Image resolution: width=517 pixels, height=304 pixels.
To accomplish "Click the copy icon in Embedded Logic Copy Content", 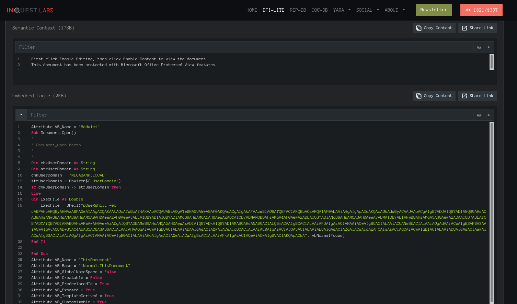I will 419,96.
